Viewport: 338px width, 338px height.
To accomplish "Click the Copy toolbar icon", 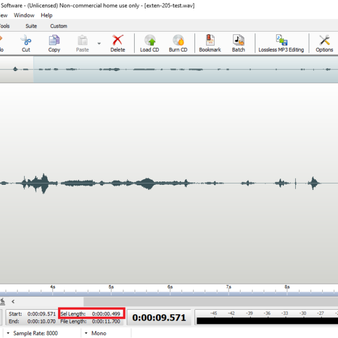I will coord(54,41).
